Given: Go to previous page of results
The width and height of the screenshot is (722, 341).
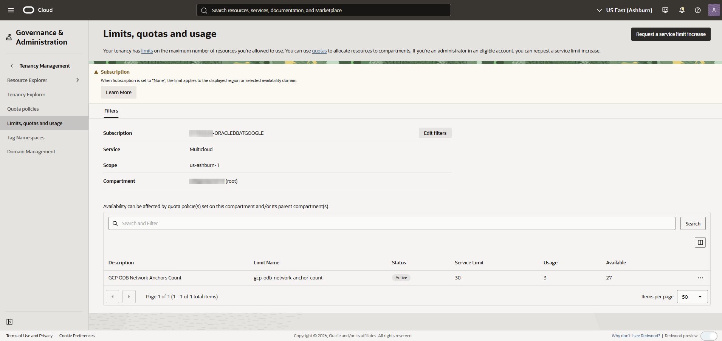Looking at the screenshot, I should click(113, 296).
